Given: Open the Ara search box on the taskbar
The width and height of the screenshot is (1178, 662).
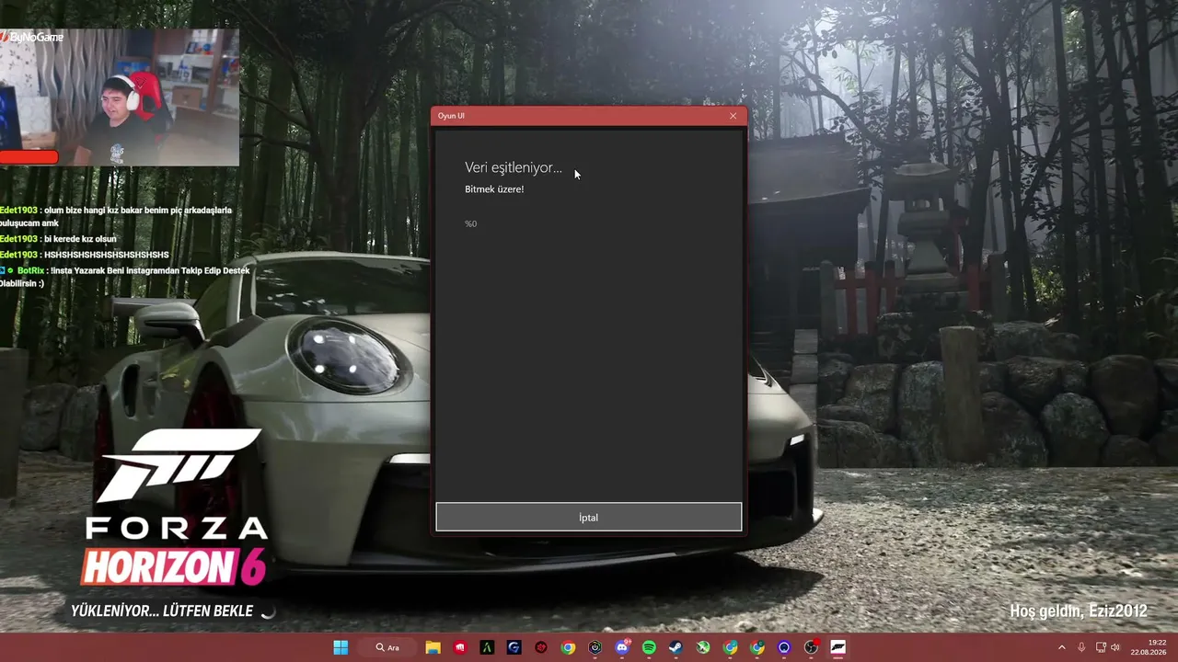Looking at the screenshot, I should tap(387, 647).
